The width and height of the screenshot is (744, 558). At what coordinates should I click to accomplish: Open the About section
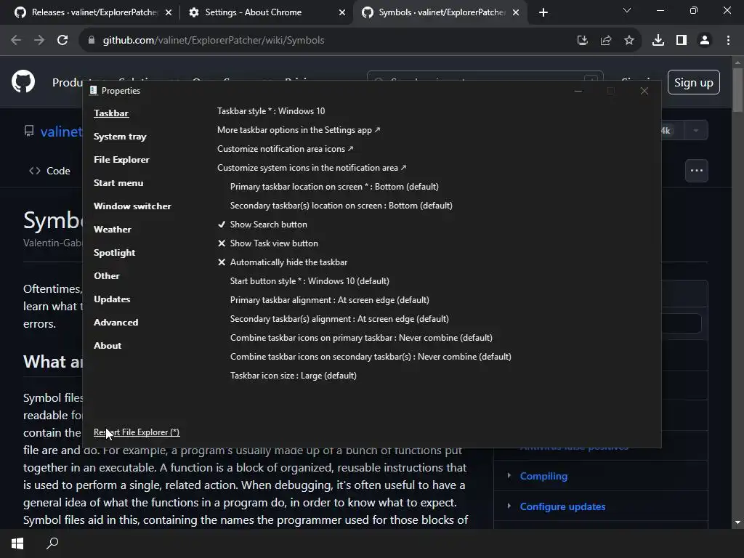pos(108,345)
